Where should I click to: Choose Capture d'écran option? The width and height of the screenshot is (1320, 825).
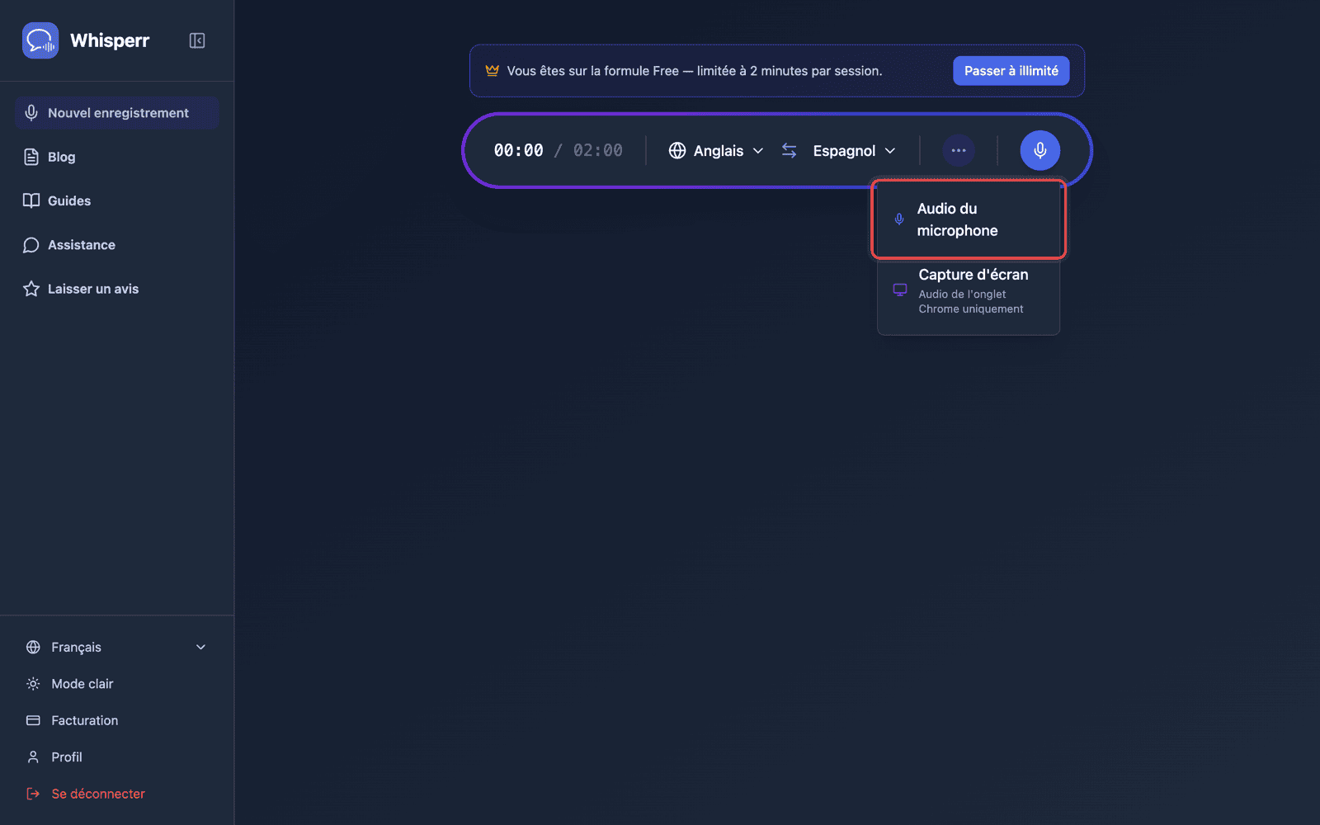969,290
